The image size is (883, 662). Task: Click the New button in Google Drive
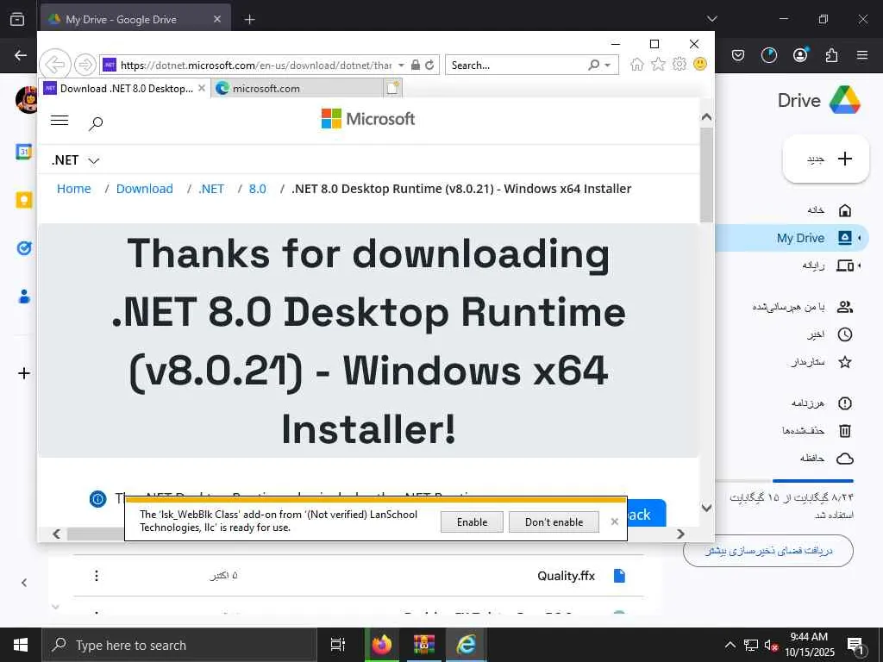tap(826, 159)
